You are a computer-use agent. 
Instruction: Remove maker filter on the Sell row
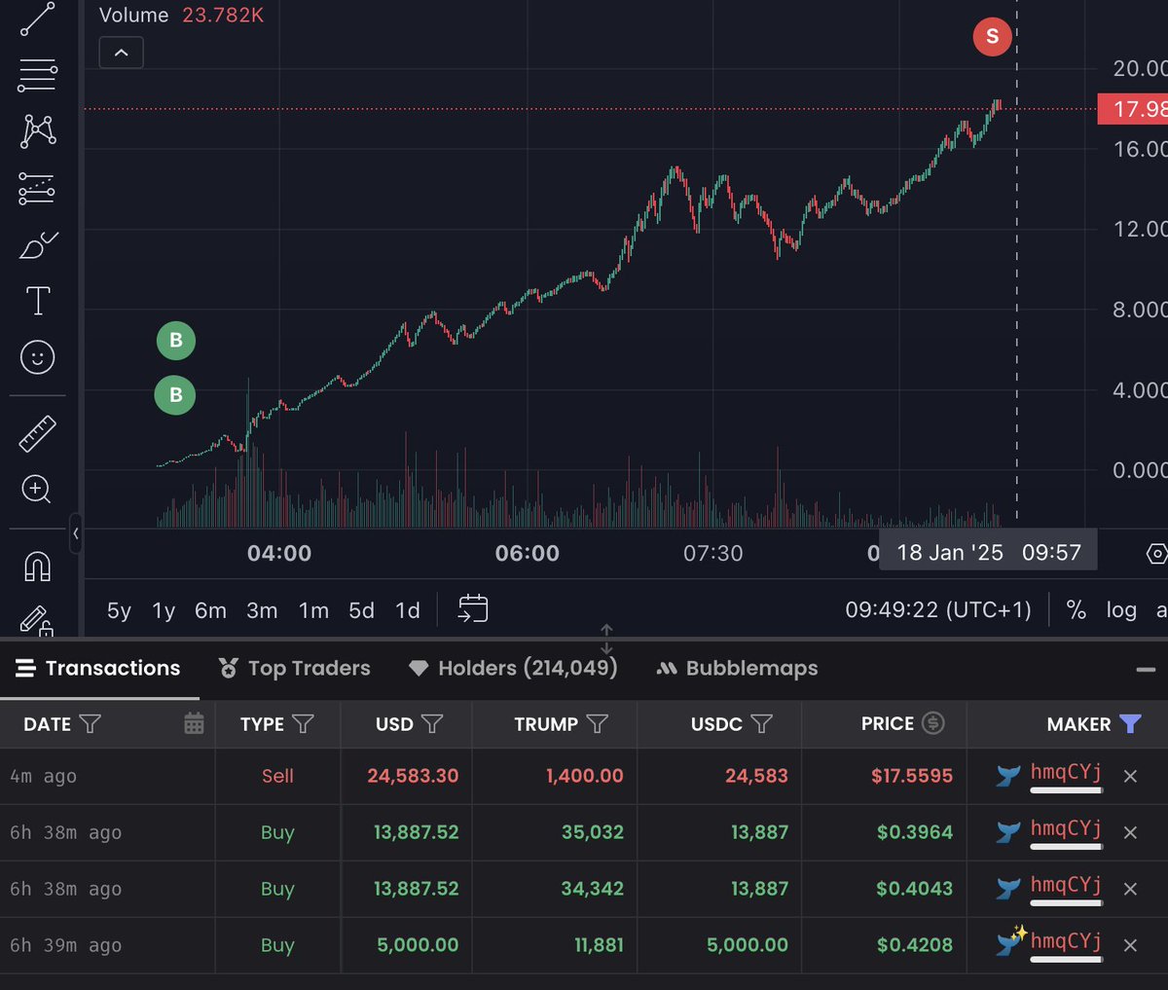(x=1130, y=777)
